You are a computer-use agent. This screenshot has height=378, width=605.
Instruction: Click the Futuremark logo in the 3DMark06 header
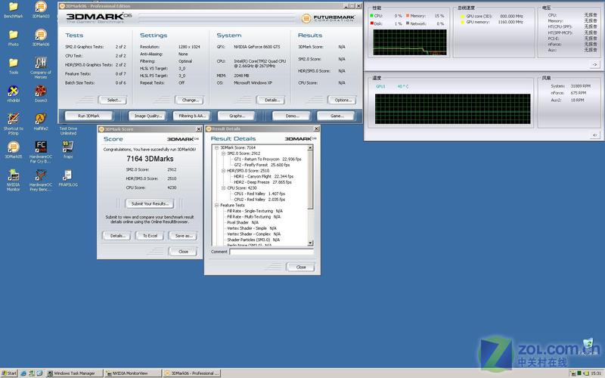click(328, 18)
